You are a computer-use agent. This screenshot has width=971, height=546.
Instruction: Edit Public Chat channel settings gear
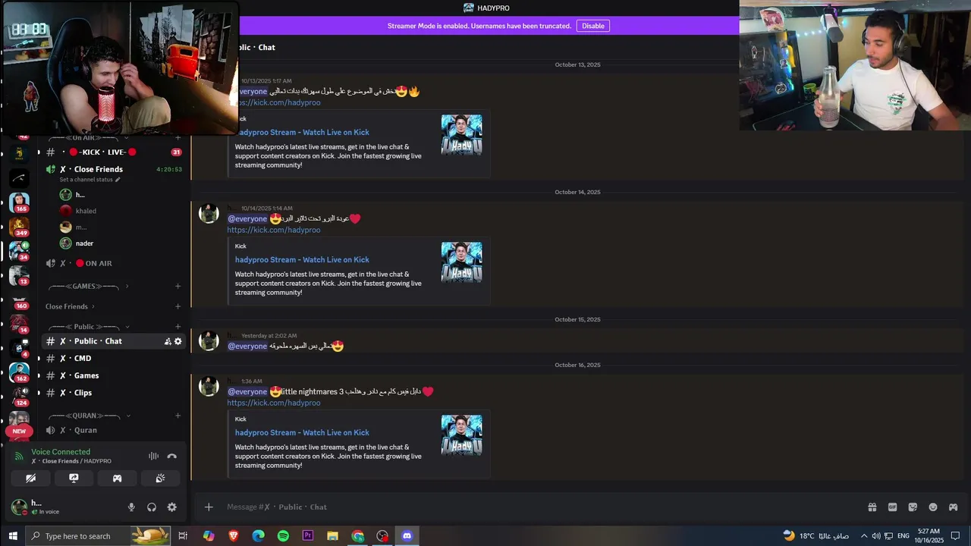(x=178, y=341)
